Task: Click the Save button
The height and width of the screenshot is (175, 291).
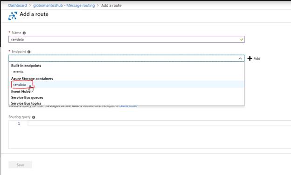Action: (20, 165)
